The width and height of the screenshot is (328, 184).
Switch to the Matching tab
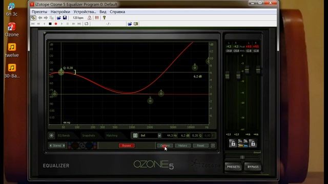[x=112, y=135]
